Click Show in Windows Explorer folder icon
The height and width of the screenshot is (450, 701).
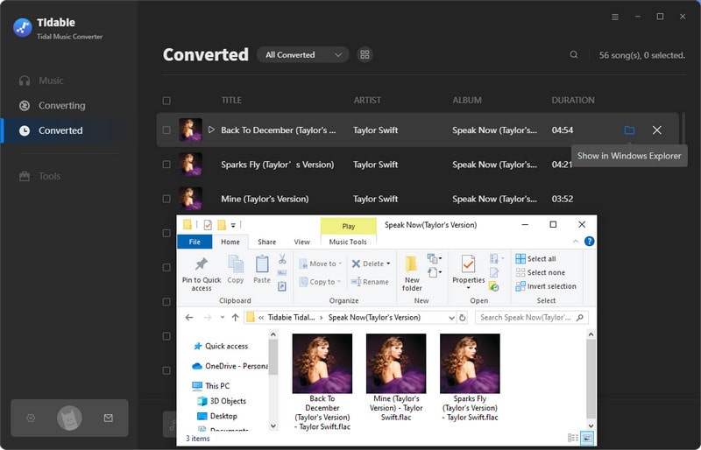pos(629,130)
